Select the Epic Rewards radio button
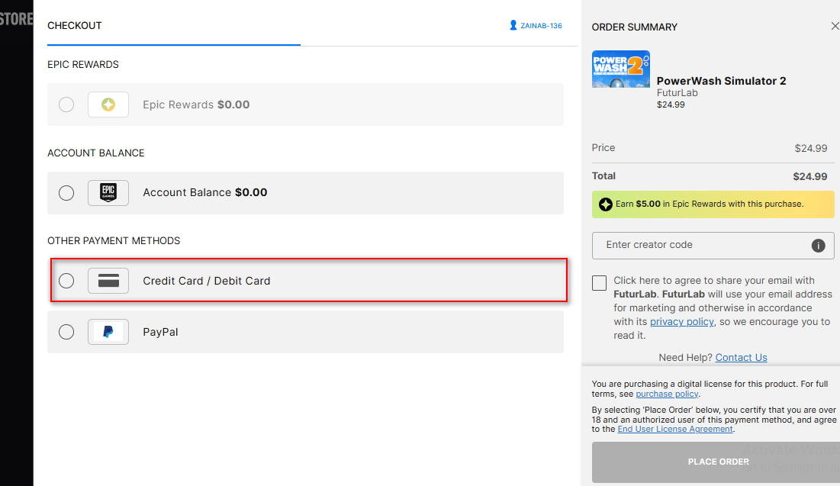840x486 pixels. (x=66, y=105)
